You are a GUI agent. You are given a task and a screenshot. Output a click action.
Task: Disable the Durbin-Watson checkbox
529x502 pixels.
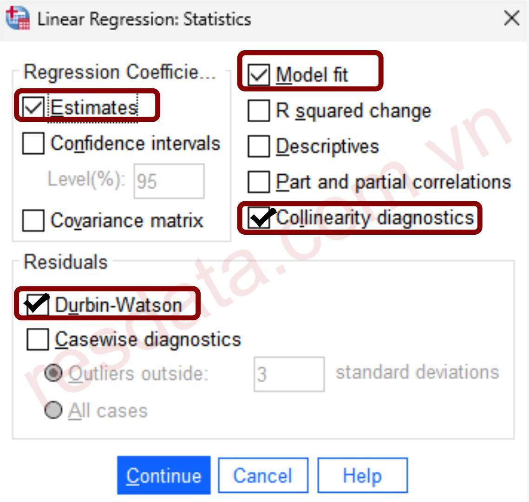[x=38, y=304]
